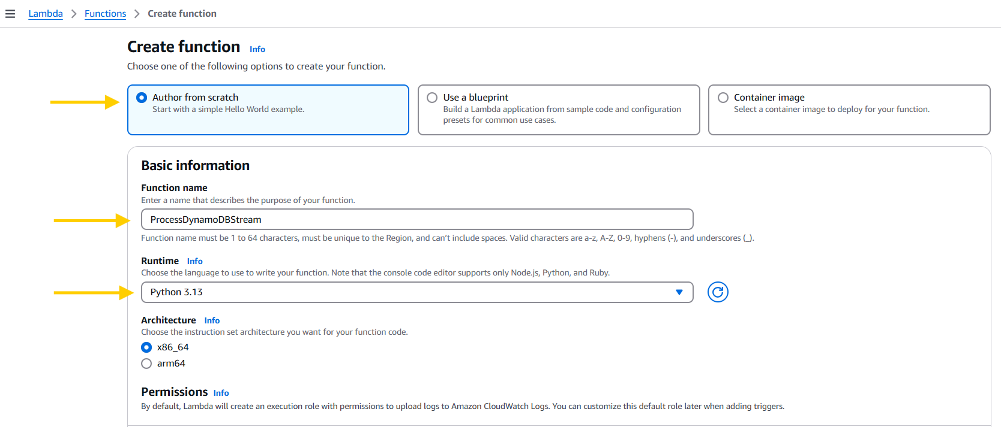Open Info link next to Architecture
Viewport: 1001px width, 427px height.
coord(212,320)
